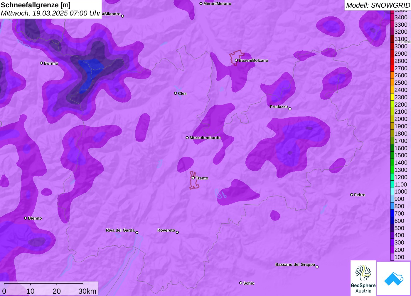Click the legend value '2900'
This screenshot has width=411, height=296.
click(401, 54)
